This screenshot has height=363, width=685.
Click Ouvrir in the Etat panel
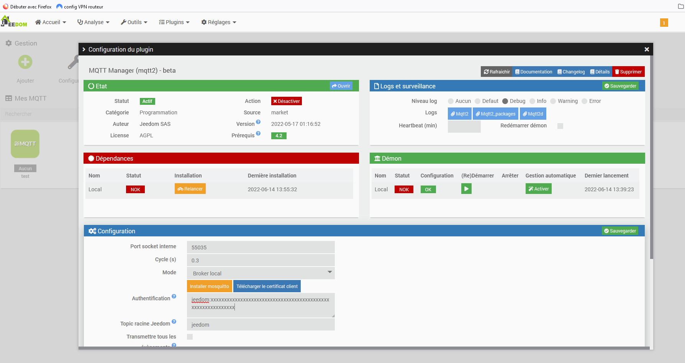click(x=341, y=86)
